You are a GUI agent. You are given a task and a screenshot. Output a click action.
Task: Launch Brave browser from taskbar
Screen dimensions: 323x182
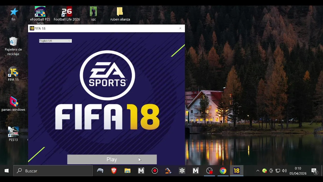pyautogui.click(x=114, y=171)
